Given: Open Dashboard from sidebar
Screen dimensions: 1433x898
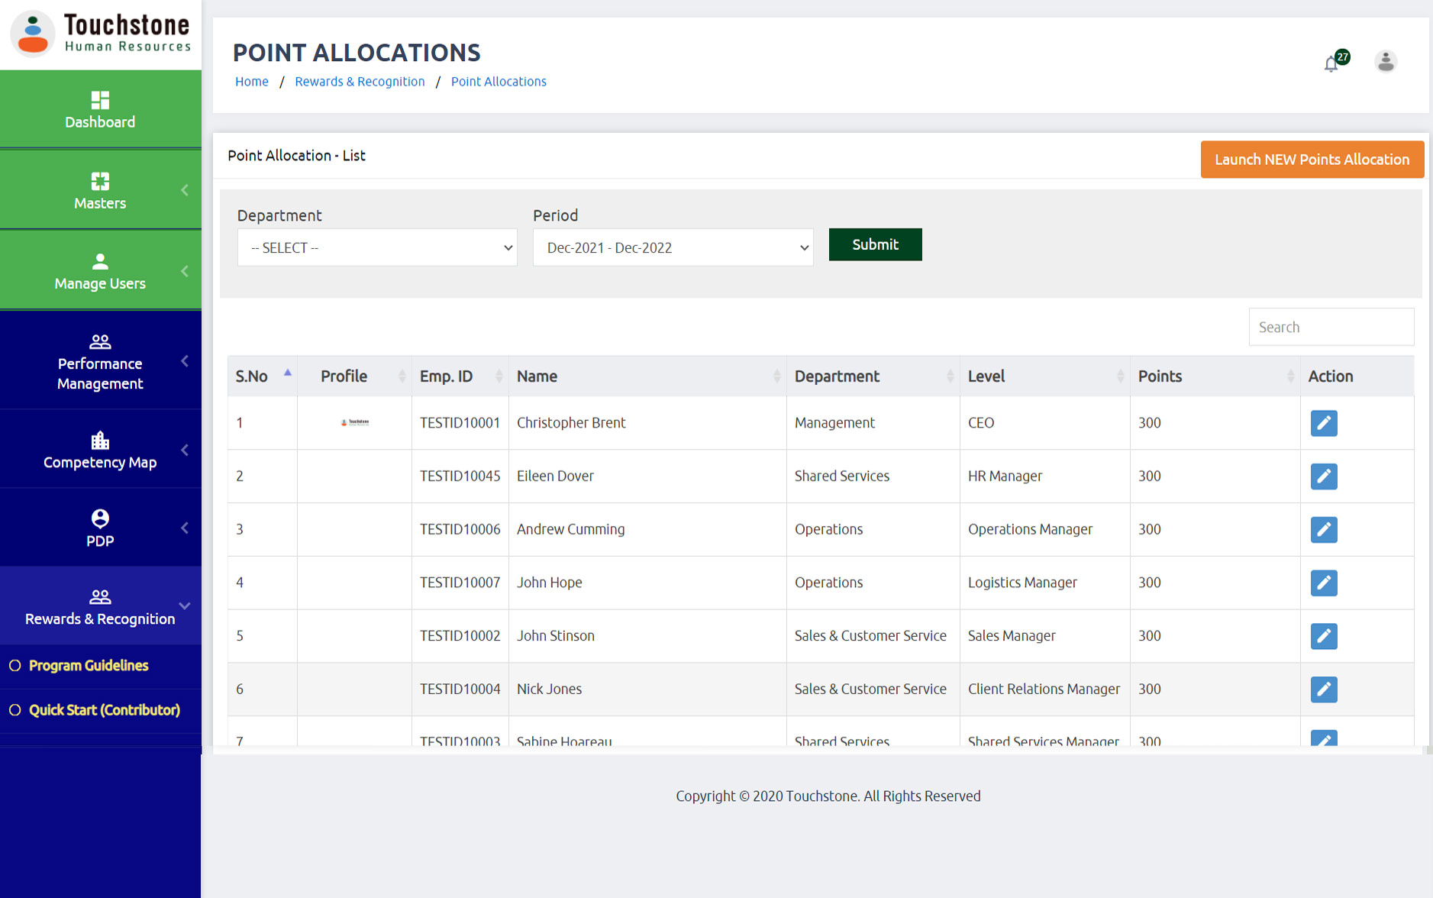Looking at the screenshot, I should pos(100,110).
